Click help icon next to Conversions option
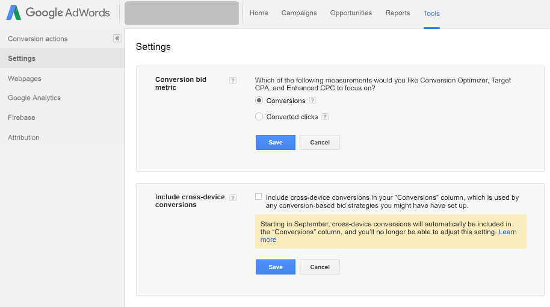 pyautogui.click(x=312, y=101)
